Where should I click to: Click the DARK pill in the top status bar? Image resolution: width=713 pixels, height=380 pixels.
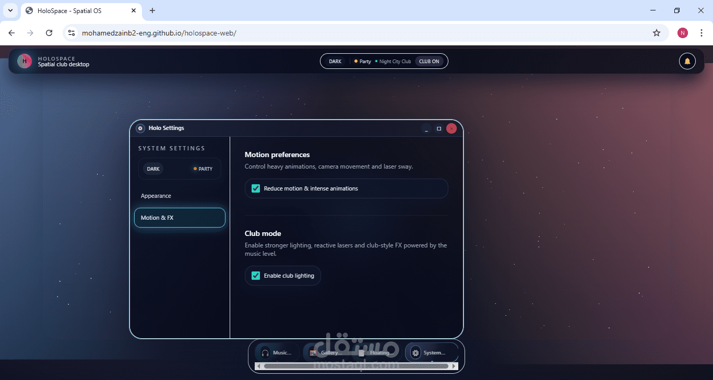coord(335,61)
